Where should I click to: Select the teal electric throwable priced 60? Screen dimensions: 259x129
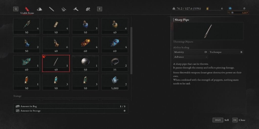pos(27,63)
